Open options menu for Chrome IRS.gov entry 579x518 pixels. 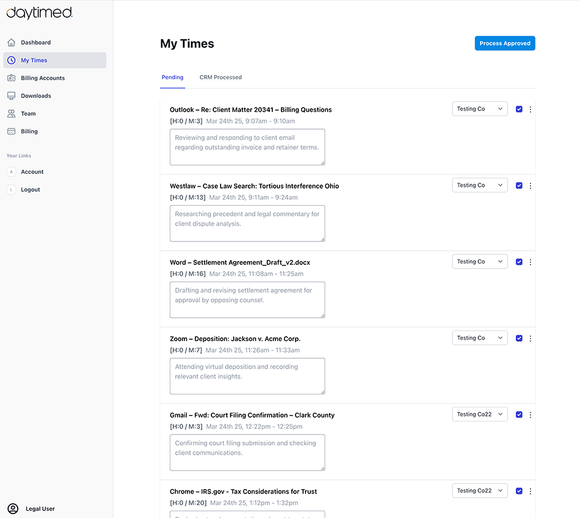click(530, 491)
